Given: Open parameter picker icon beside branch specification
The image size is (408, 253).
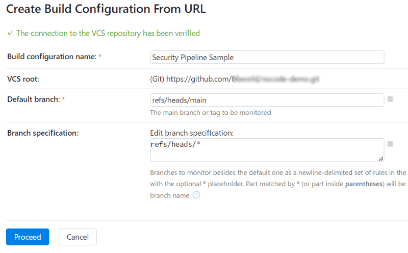Looking at the screenshot, I should (390, 144).
